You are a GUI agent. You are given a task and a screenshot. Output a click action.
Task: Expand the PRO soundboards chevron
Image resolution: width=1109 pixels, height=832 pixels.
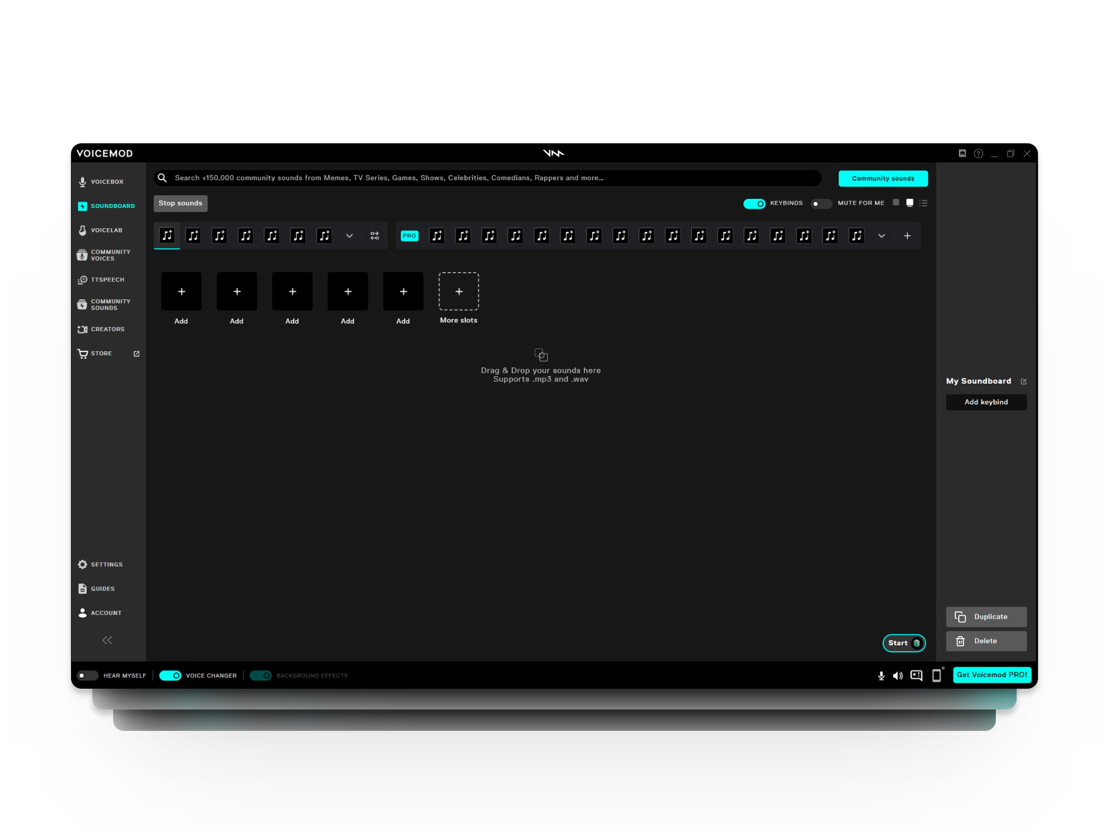881,236
